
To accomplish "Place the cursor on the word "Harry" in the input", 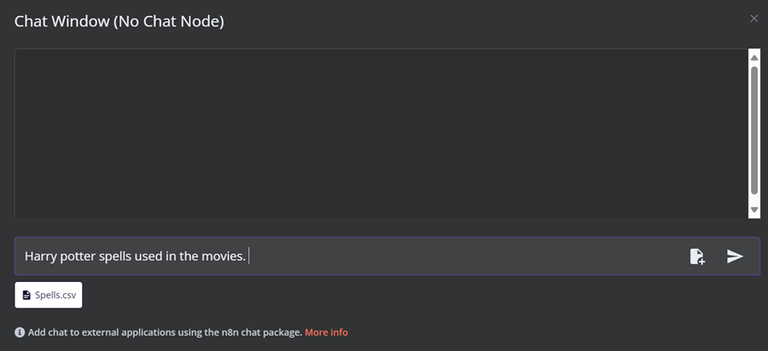I will [41, 256].
